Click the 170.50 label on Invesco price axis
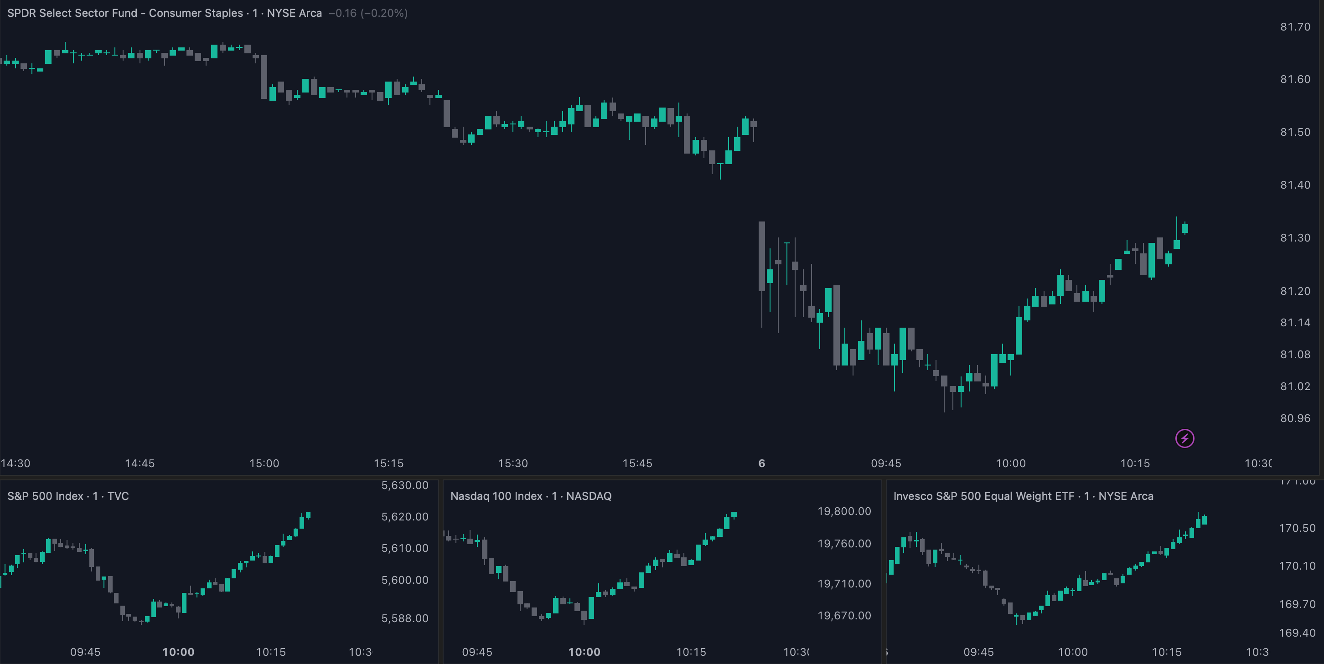The width and height of the screenshot is (1324, 664). pos(1297,528)
